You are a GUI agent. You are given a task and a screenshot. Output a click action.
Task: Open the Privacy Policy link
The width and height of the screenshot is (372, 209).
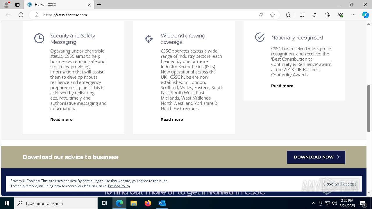coord(119,186)
